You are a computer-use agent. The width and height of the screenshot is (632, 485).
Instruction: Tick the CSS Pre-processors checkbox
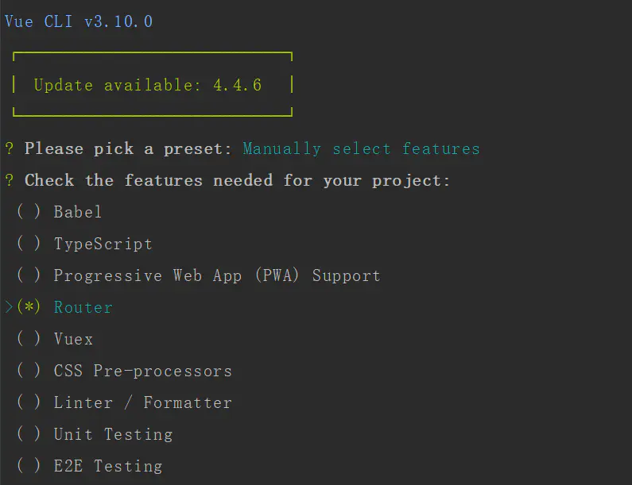point(29,371)
